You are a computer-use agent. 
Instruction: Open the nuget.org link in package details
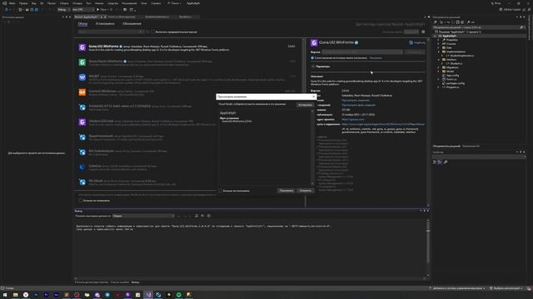coord(417,42)
